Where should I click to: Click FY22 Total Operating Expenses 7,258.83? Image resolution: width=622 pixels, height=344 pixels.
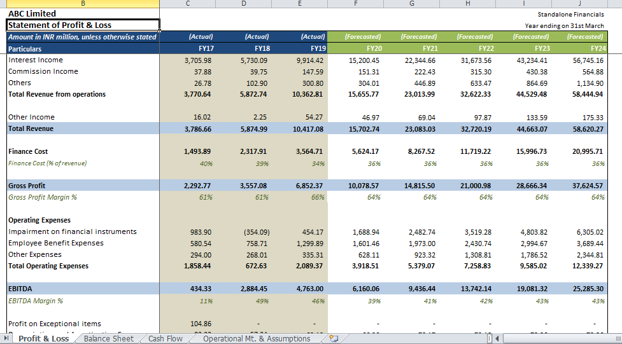478,266
